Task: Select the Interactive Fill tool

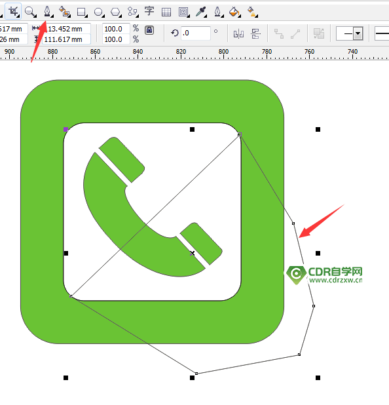Action: (x=251, y=12)
